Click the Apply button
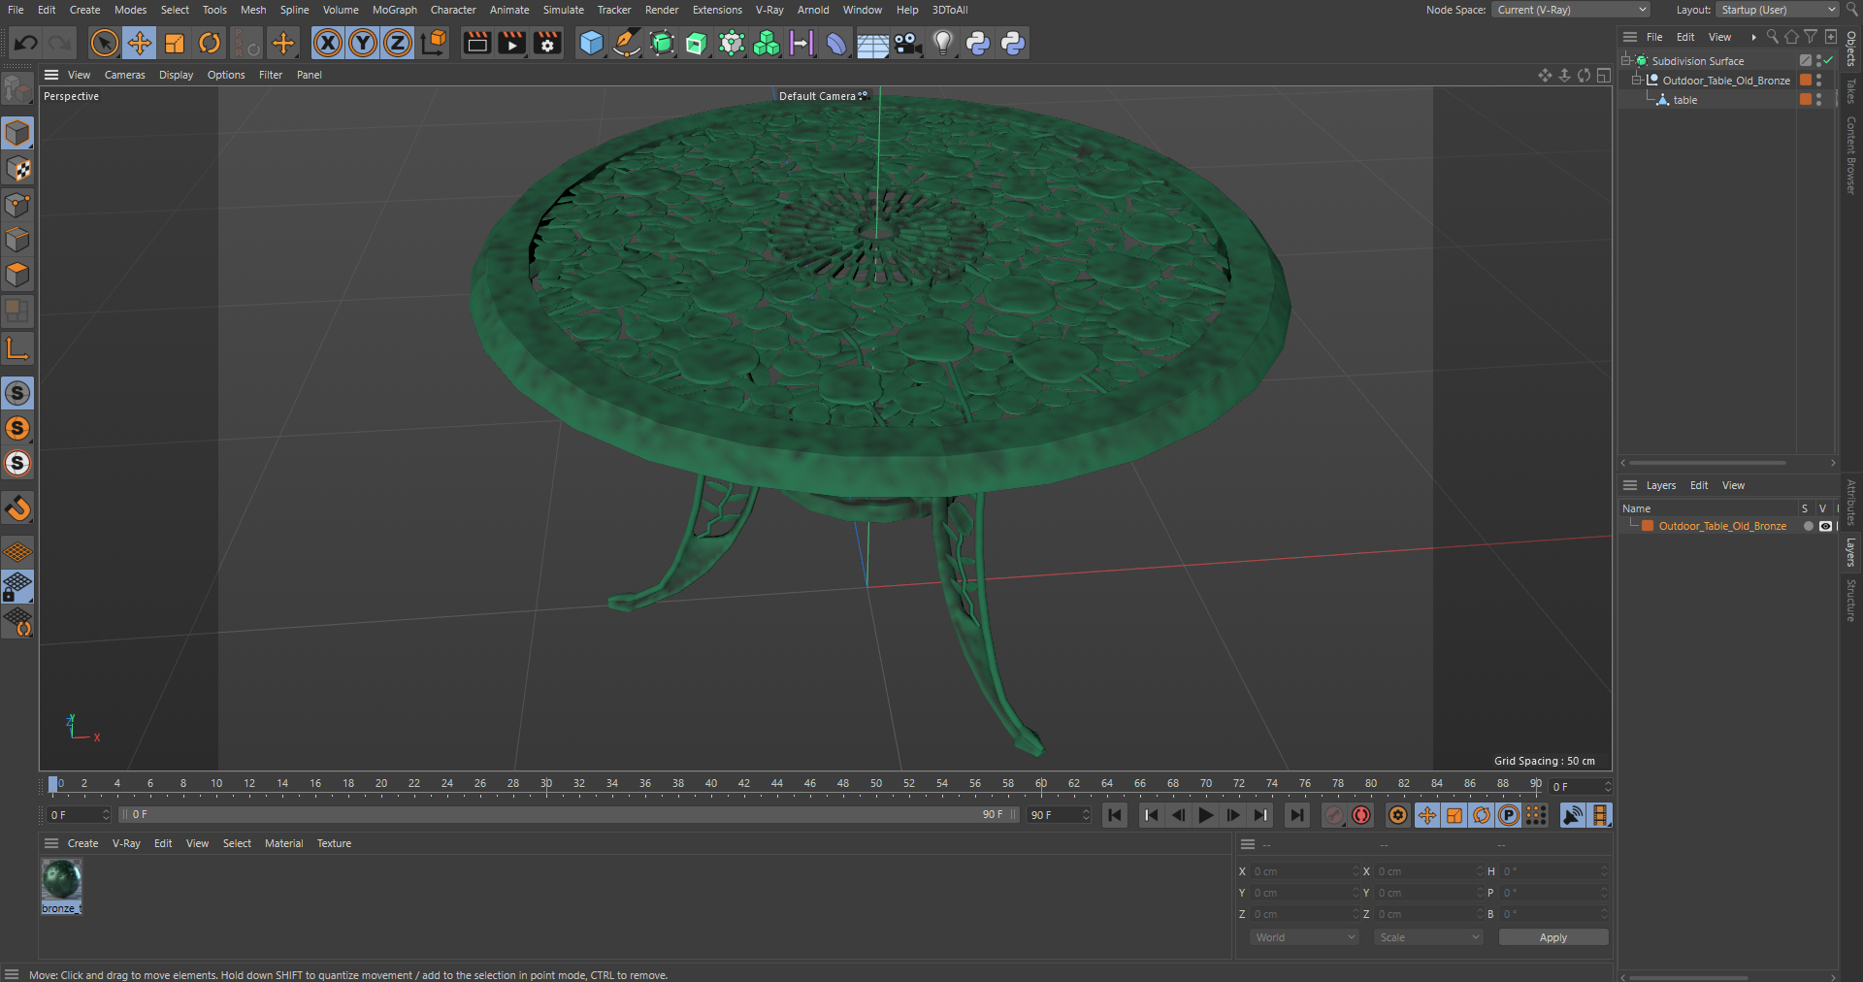Viewport: 1863px width, 982px height. click(x=1553, y=937)
